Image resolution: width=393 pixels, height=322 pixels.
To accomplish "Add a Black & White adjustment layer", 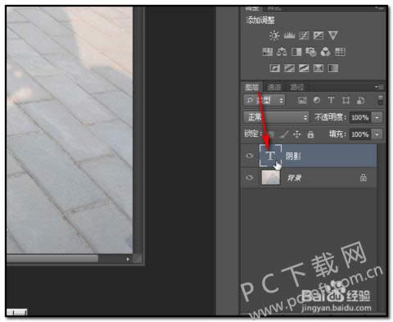I will (x=296, y=52).
